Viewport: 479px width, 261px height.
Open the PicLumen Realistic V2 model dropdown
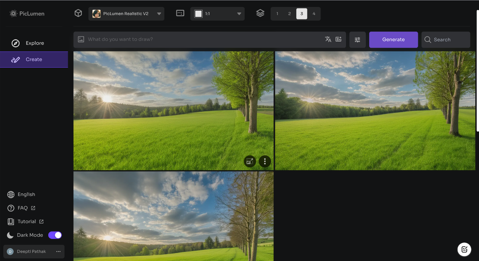tap(126, 13)
